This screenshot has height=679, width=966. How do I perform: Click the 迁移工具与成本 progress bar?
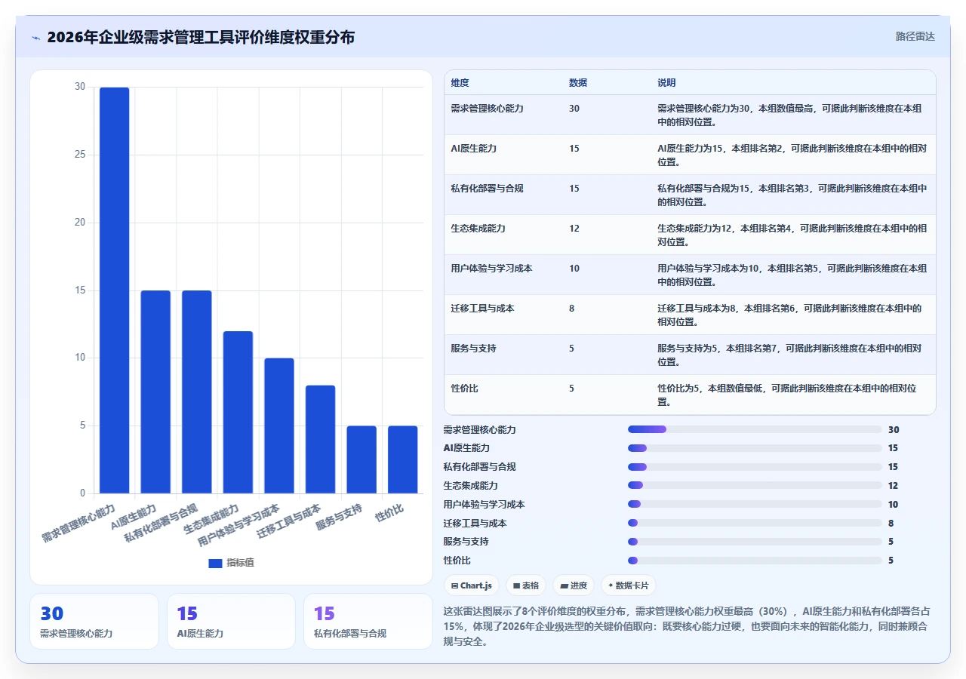click(x=755, y=523)
